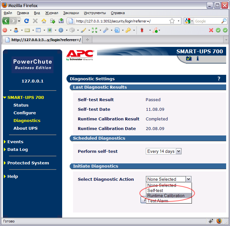Image resolution: width=230 pixels, height=226 pixels.
Task: Open the Status sidebar link
Action: coord(21,105)
